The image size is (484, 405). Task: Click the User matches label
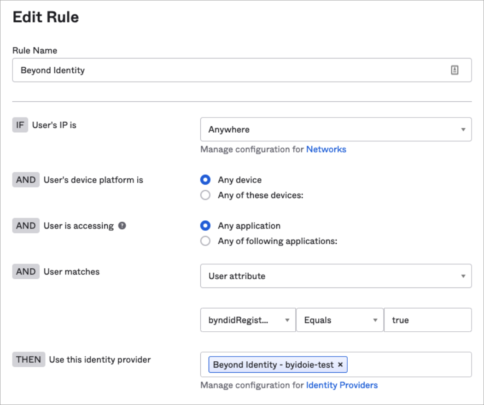(x=72, y=271)
